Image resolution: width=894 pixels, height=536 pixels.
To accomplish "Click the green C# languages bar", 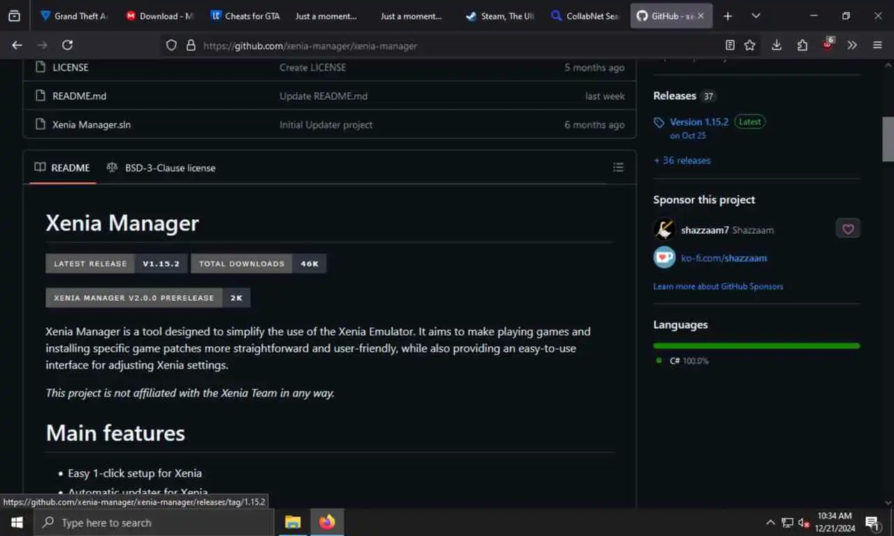I will [x=756, y=345].
